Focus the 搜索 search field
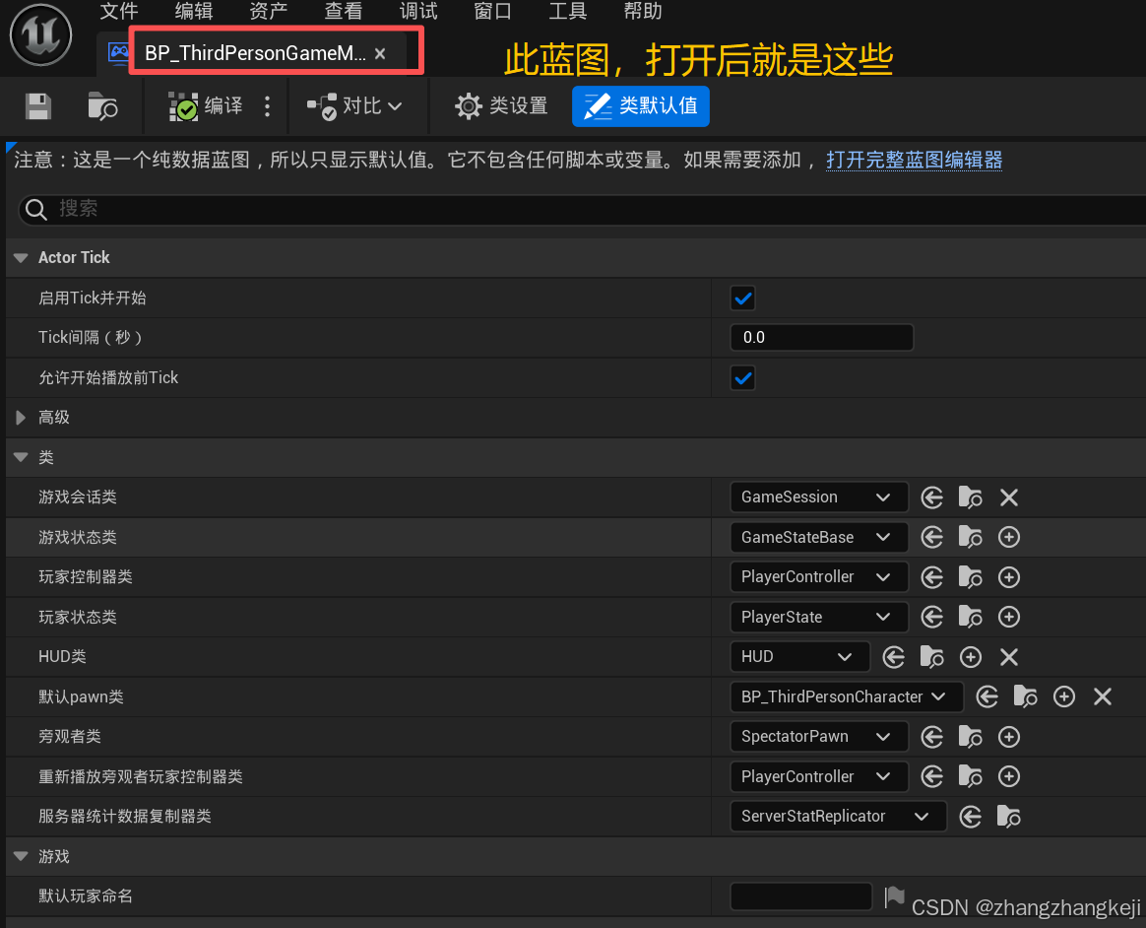The width and height of the screenshot is (1146, 928). click(x=582, y=209)
